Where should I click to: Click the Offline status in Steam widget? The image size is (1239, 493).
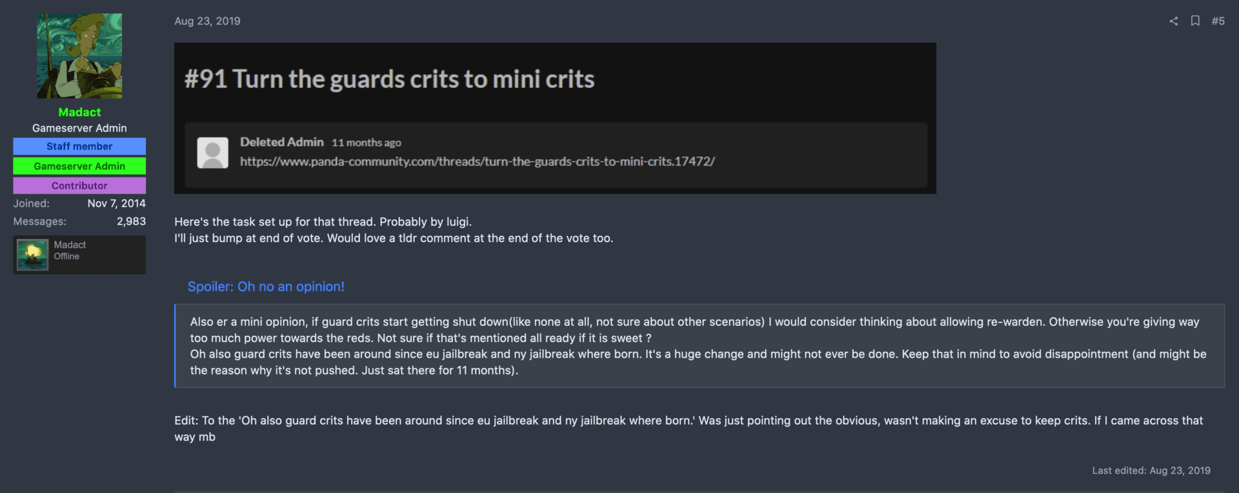[x=66, y=256]
